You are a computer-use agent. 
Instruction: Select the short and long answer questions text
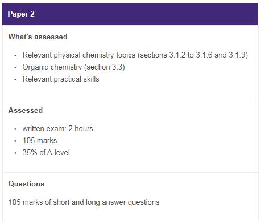coord(106,202)
